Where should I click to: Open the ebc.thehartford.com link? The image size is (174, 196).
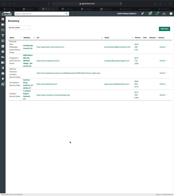click(47, 84)
